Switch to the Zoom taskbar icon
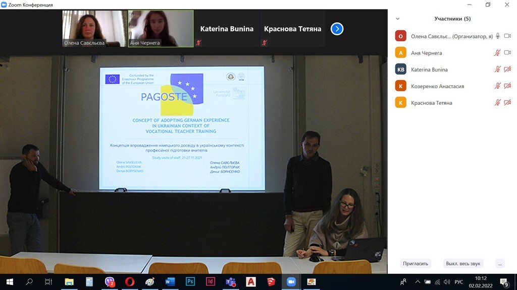517x290 pixels. point(291,282)
